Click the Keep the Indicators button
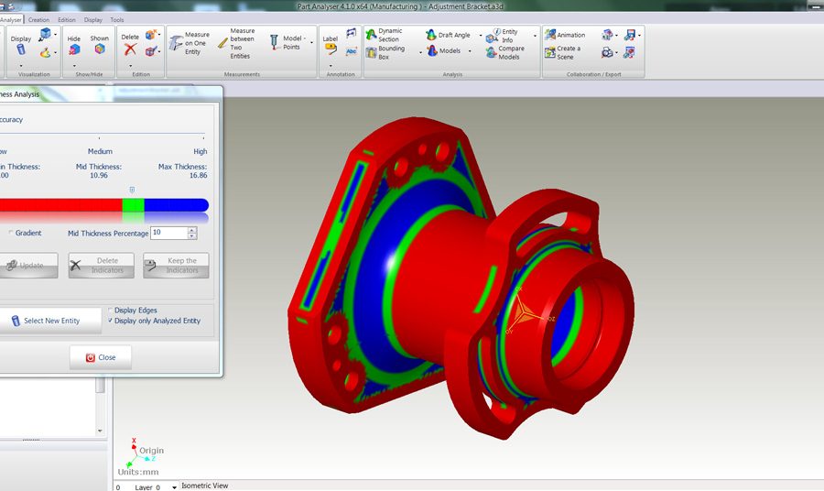 click(176, 266)
